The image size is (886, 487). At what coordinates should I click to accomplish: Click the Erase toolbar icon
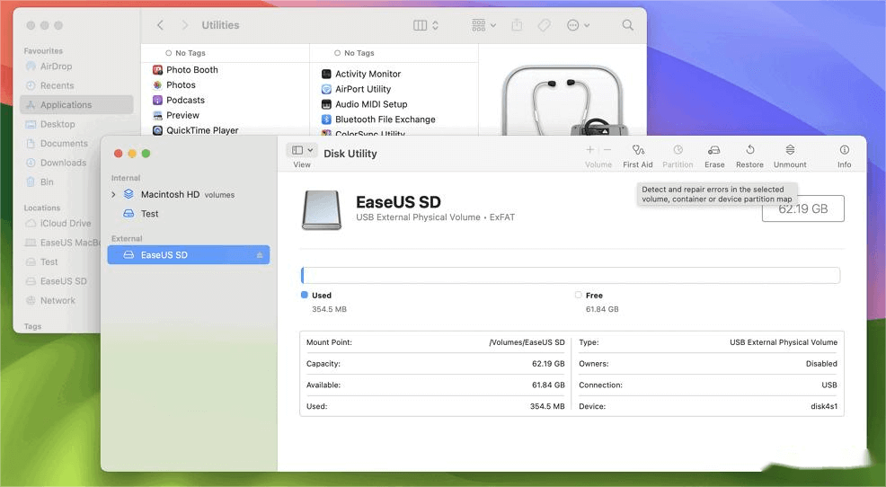click(714, 150)
